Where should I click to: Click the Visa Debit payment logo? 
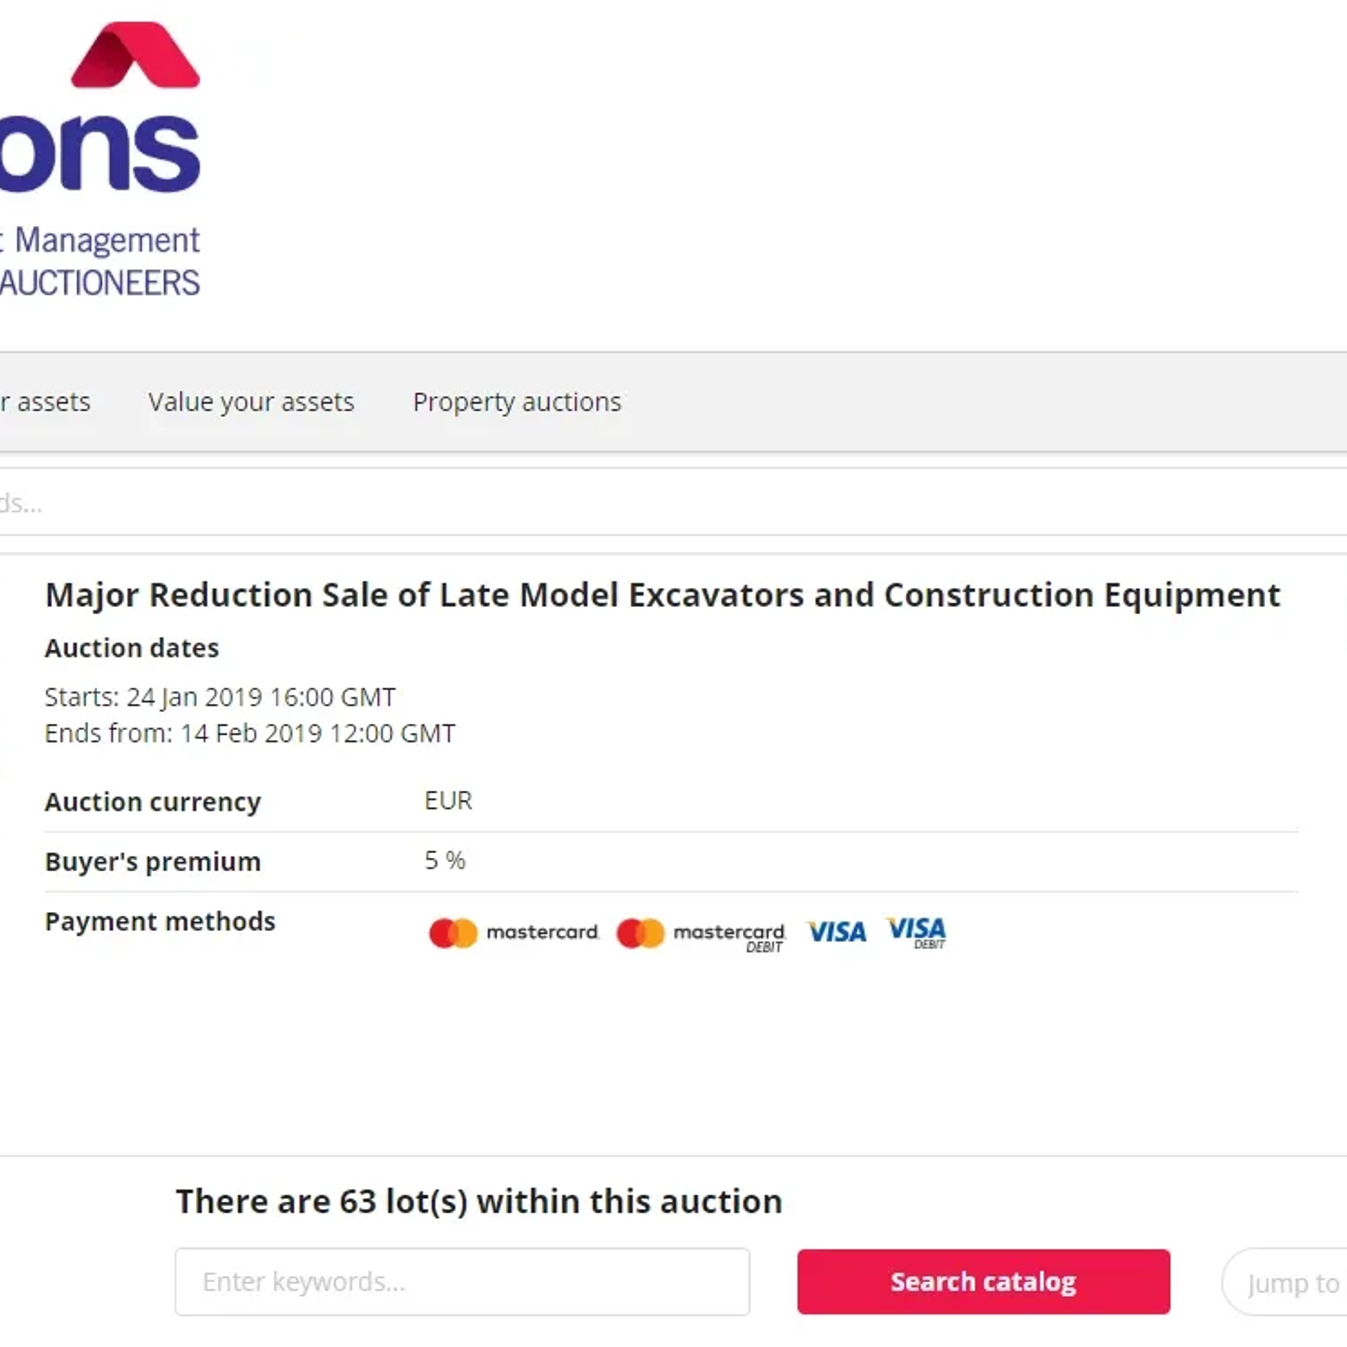point(916,933)
